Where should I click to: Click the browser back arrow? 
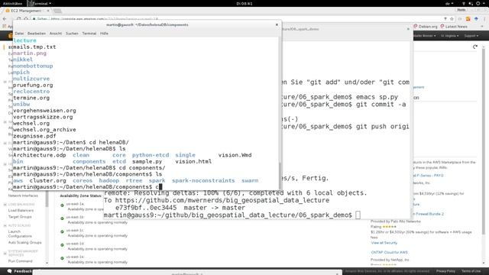pos(5,19)
